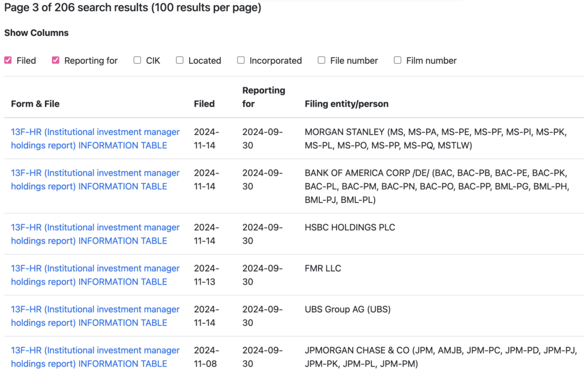The image size is (584, 389).
Task: Click the Form & File column header
Action: click(x=35, y=104)
